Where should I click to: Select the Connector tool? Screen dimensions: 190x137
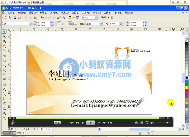point(4,94)
